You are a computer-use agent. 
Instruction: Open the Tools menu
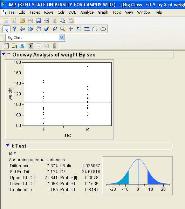117,12
